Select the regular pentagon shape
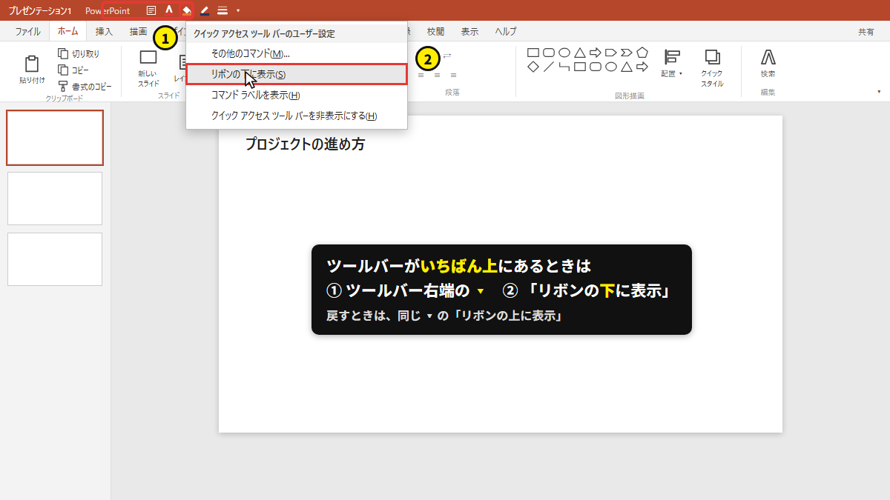890x500 pixels. [x=642, y=53]
